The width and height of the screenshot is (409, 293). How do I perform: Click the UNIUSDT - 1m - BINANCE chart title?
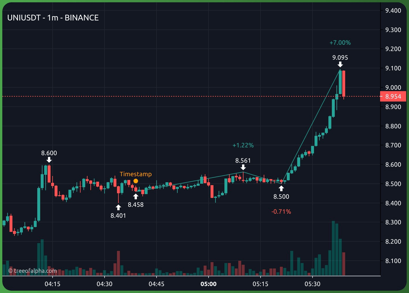coord(53,18)
